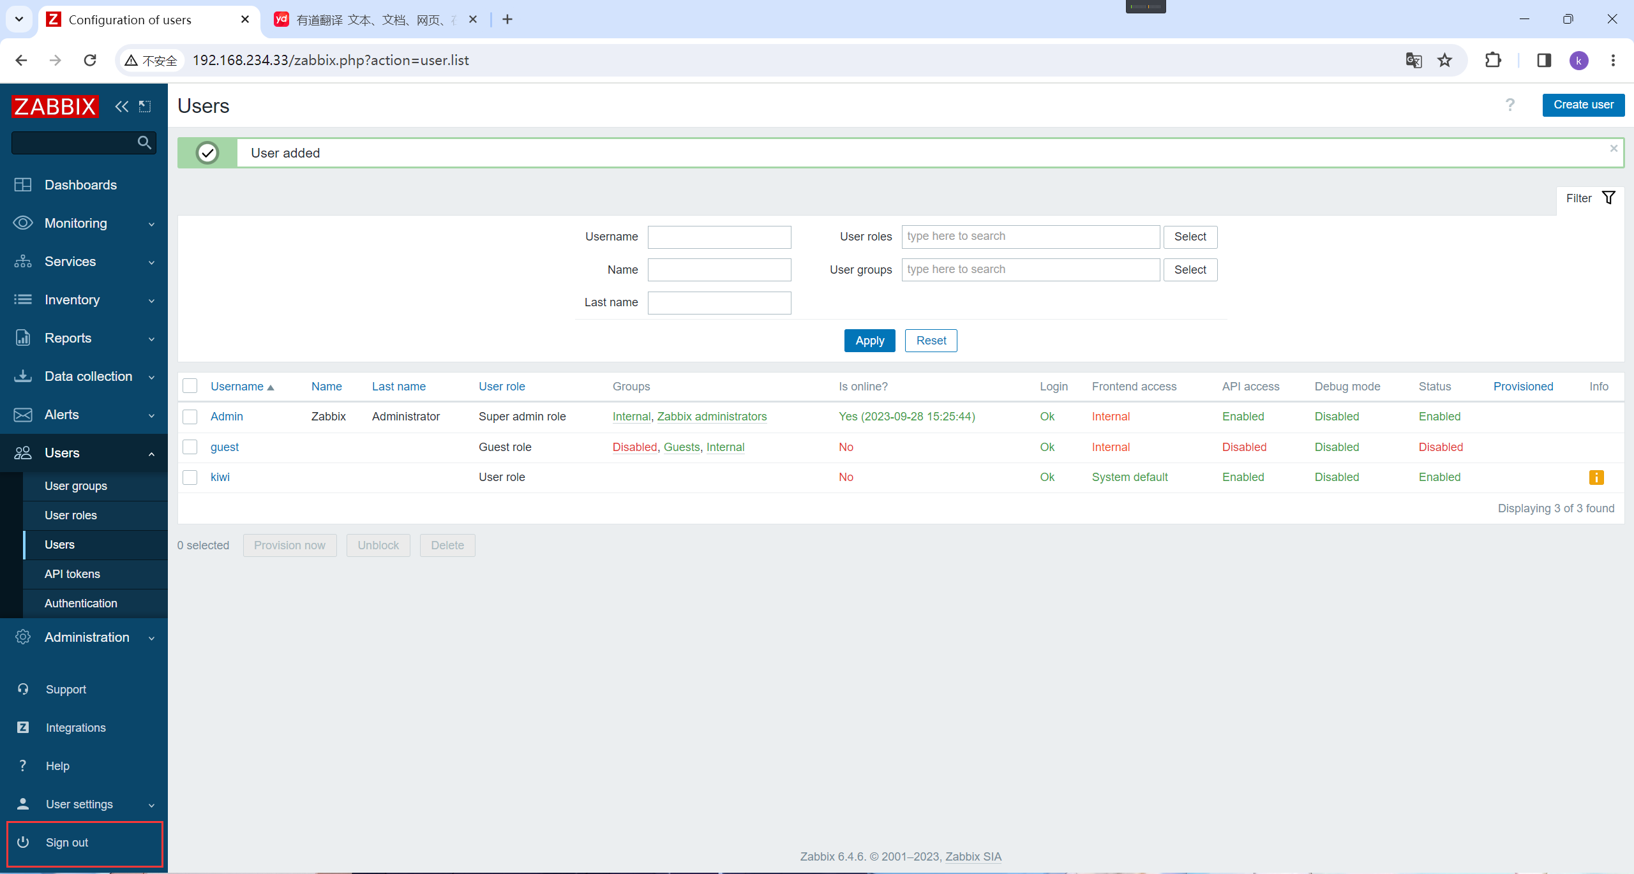This screenshot has height=874, width=1634.
Task: Click the Users people icon in sidebar
Action: point(23,453)
